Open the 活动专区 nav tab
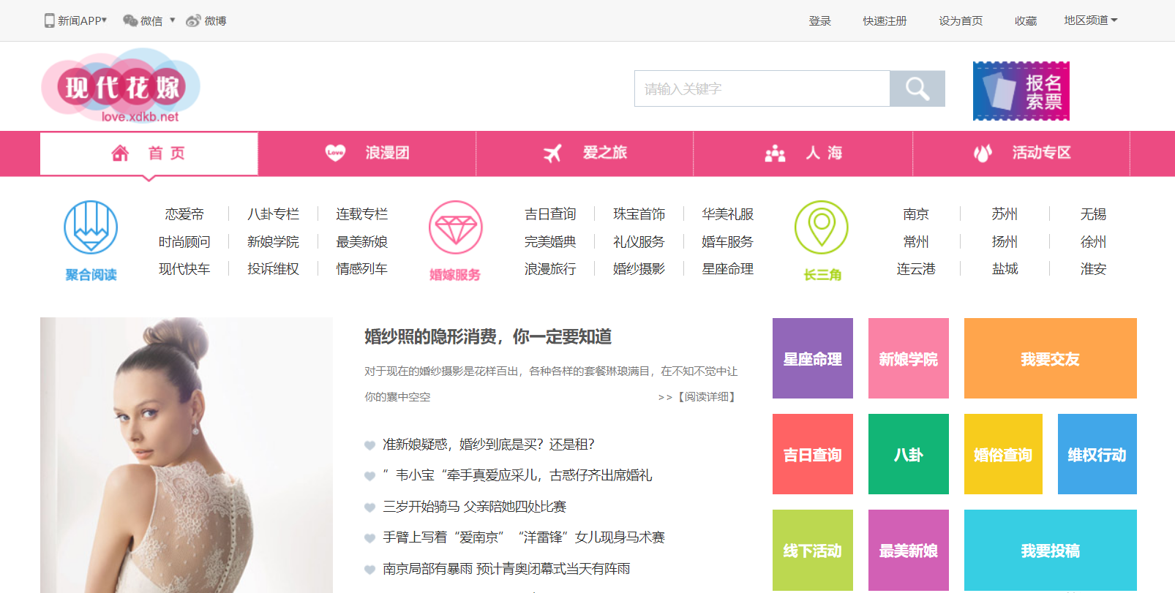The height and width of the screenshot is (593, 1175). coord(1021,153)
